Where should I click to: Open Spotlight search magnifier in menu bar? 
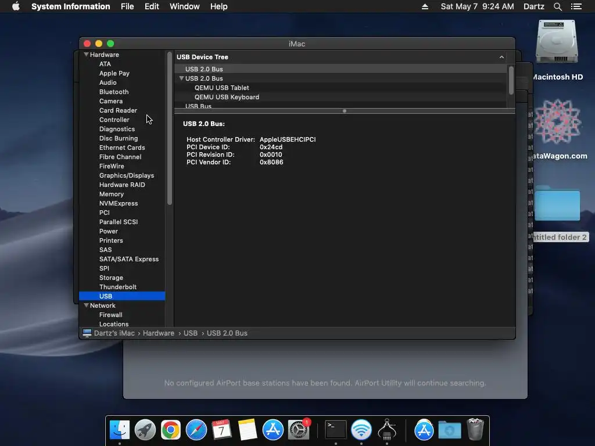[x=557, y=6]
